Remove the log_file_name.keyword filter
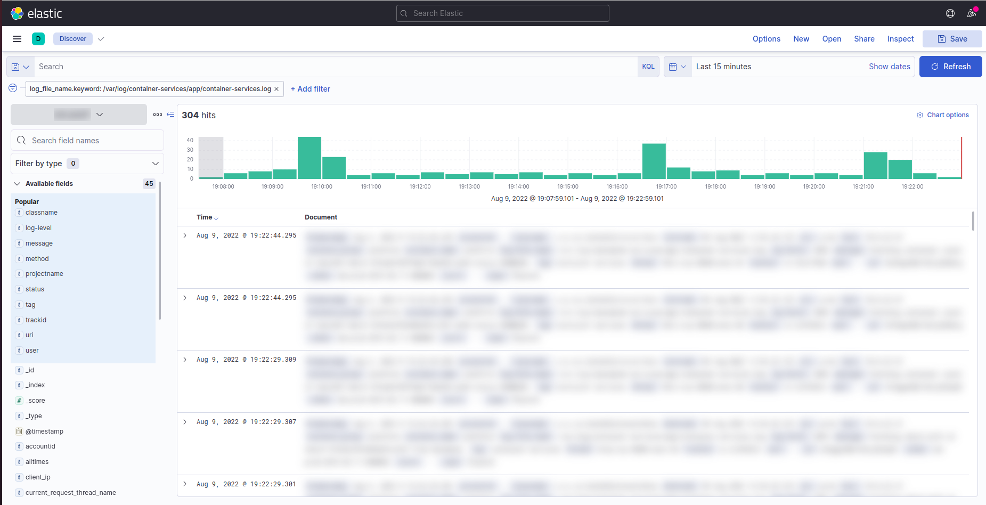This screenshot has width=986, height=505. coord(276,89)
